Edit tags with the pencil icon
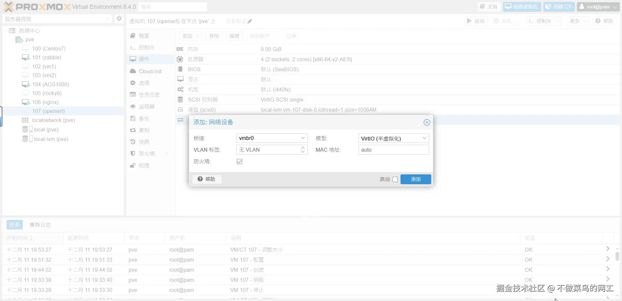This screenshot has height=301, width=622. click(x=250, y=21)
